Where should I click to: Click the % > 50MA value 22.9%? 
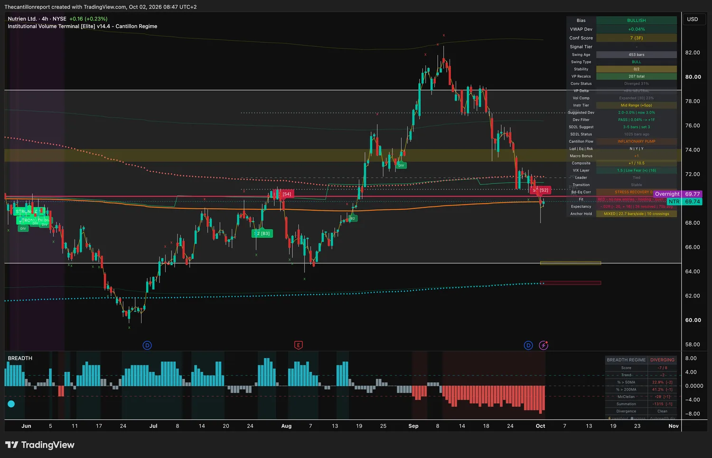(662, 382)
